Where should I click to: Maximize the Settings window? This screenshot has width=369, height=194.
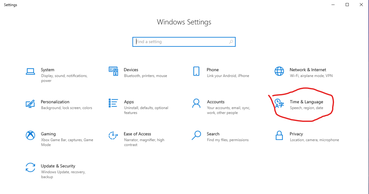(347, 5)
